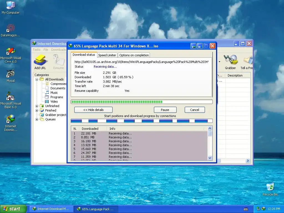Click Add URL toolbar icon in IDM

coord(40,62)
